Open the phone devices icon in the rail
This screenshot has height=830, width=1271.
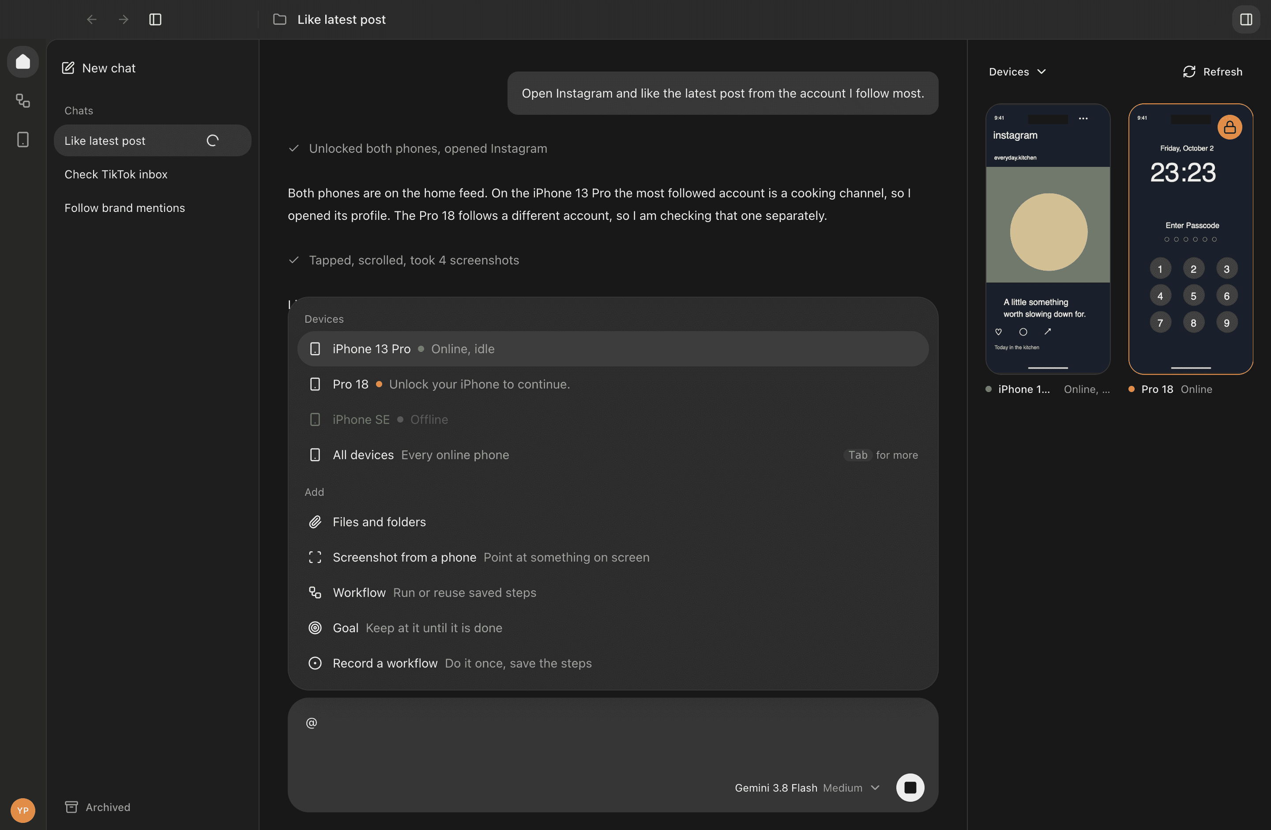point(23,140)
